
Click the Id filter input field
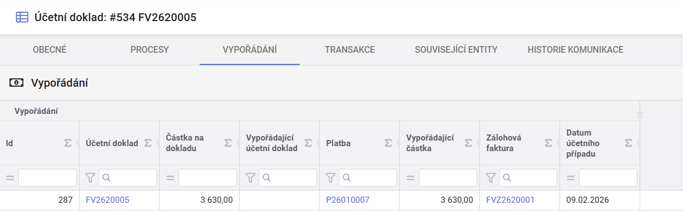(47, 178)
